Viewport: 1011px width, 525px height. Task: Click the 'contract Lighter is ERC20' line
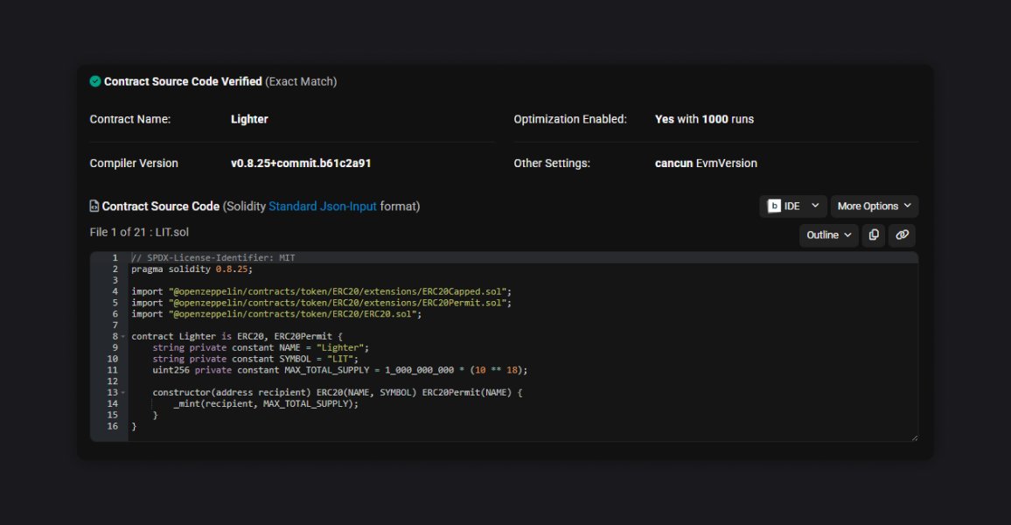coord(237,337)
